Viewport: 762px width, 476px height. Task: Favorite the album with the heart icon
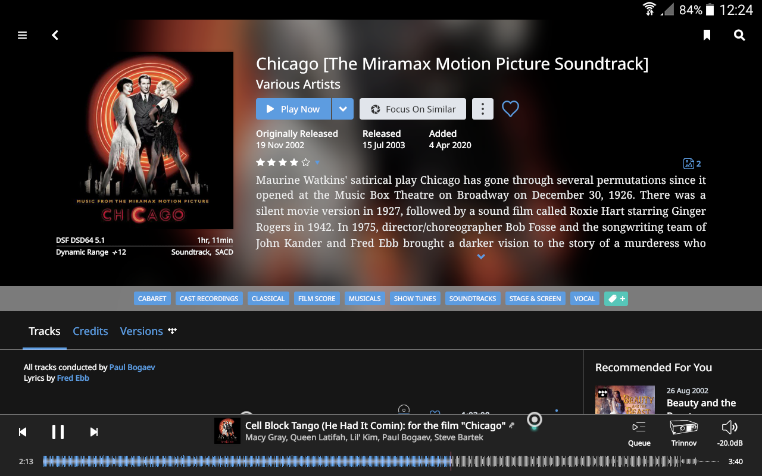coord(510,109)
